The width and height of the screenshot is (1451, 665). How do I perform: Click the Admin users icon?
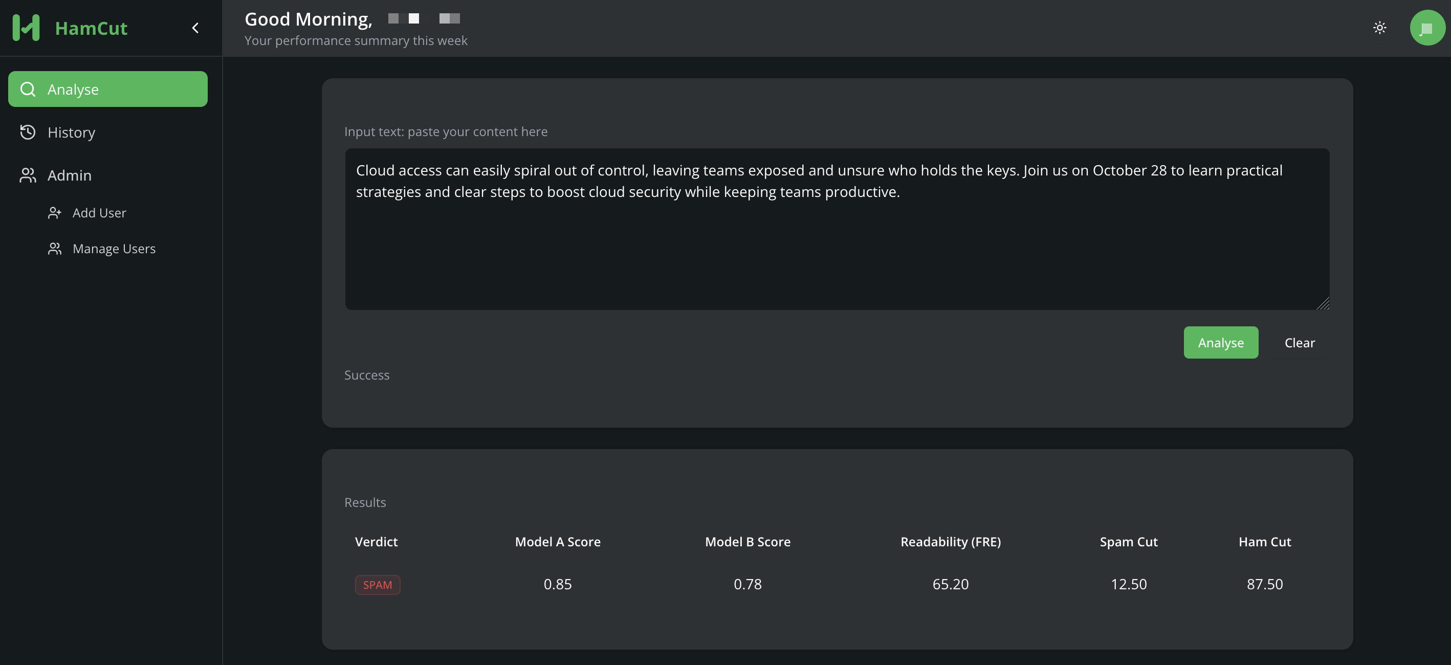pos(28,175)
